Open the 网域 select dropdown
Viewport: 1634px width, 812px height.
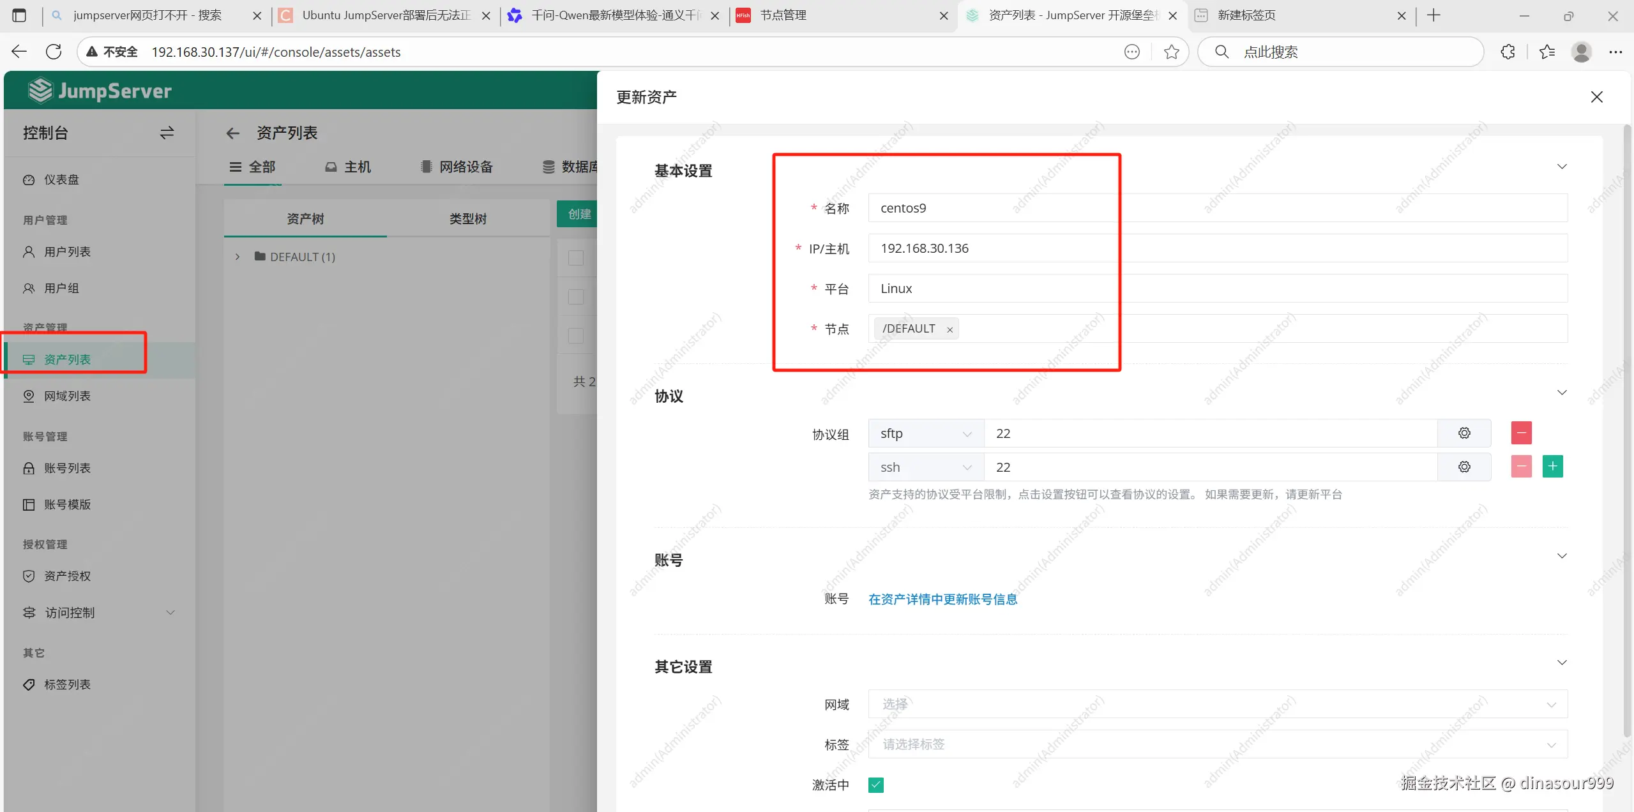[1217, 704]
